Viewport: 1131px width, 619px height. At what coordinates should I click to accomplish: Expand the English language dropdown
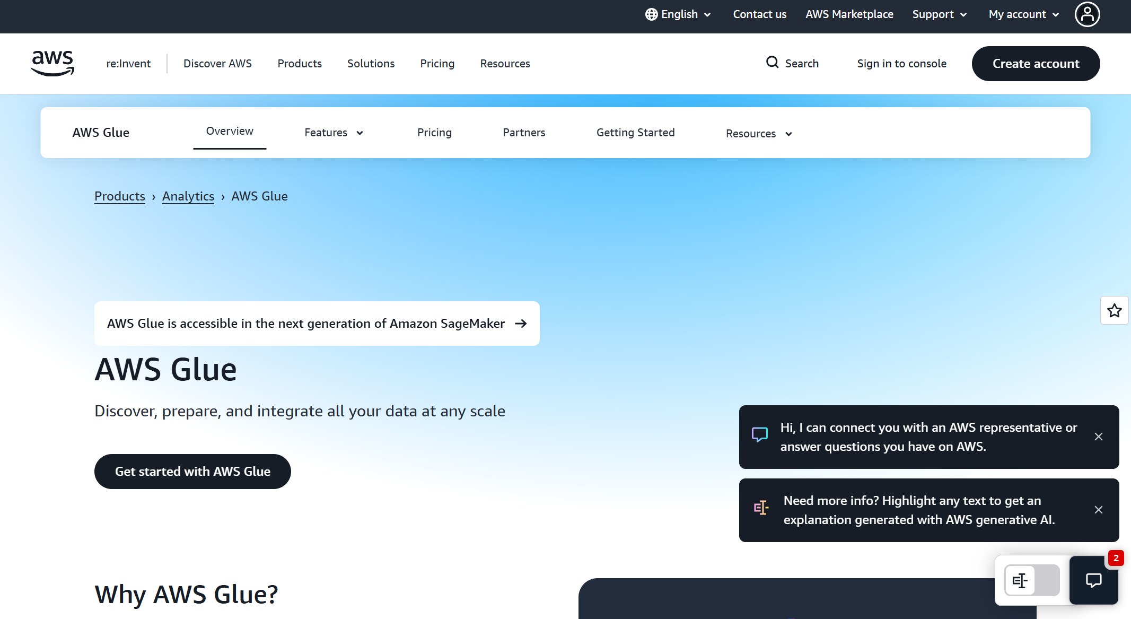pos(678,14)
